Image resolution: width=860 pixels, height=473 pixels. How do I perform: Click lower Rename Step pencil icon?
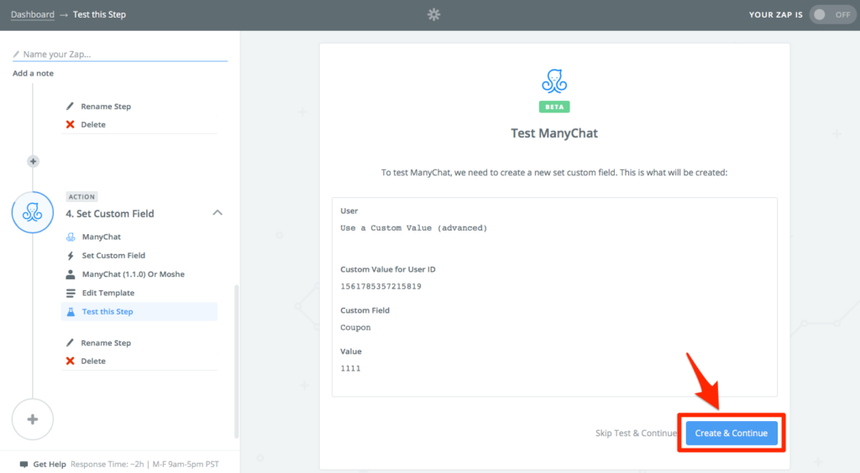pos(70,343)
